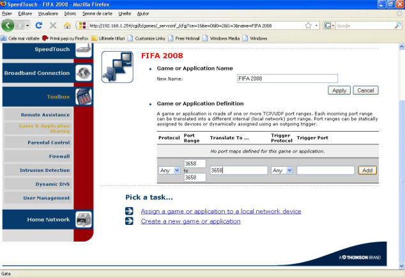
Task: Open the address bar history dropdown arrow
Action: coord(316,26)
